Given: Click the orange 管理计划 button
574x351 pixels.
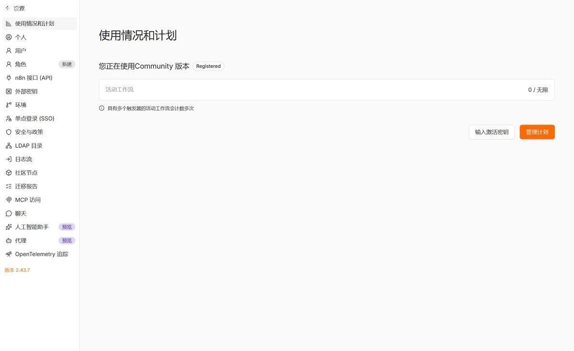Looking at the screenshot, I should click(x=537, y=132).
